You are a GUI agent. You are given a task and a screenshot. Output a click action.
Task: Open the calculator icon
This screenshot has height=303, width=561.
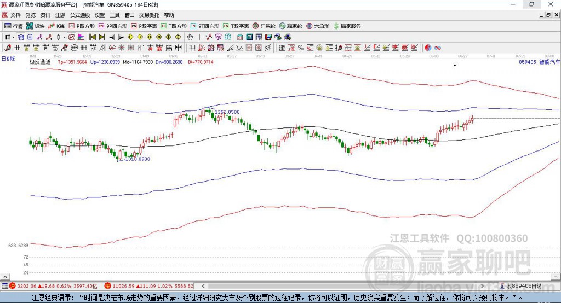[249, 37]
